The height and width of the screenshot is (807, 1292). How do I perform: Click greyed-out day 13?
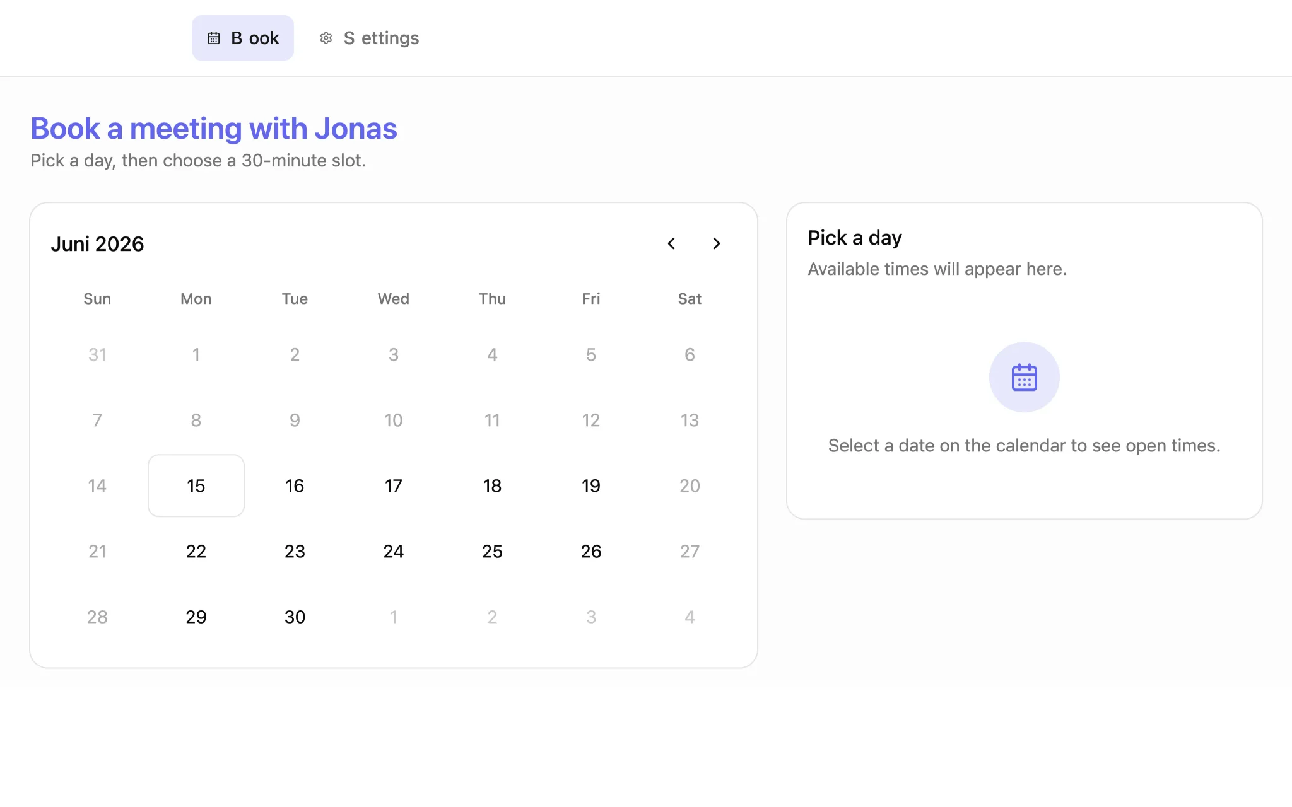(x=690, y=420)
